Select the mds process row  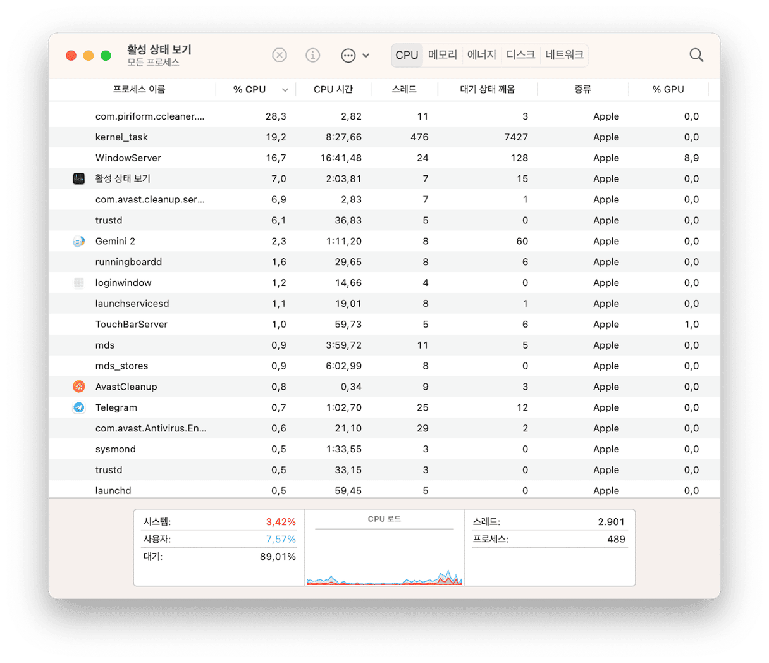click(x=384, y=345)
